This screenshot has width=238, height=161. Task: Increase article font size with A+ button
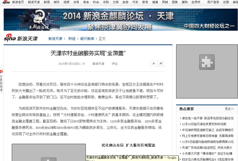tap(161, 64)
